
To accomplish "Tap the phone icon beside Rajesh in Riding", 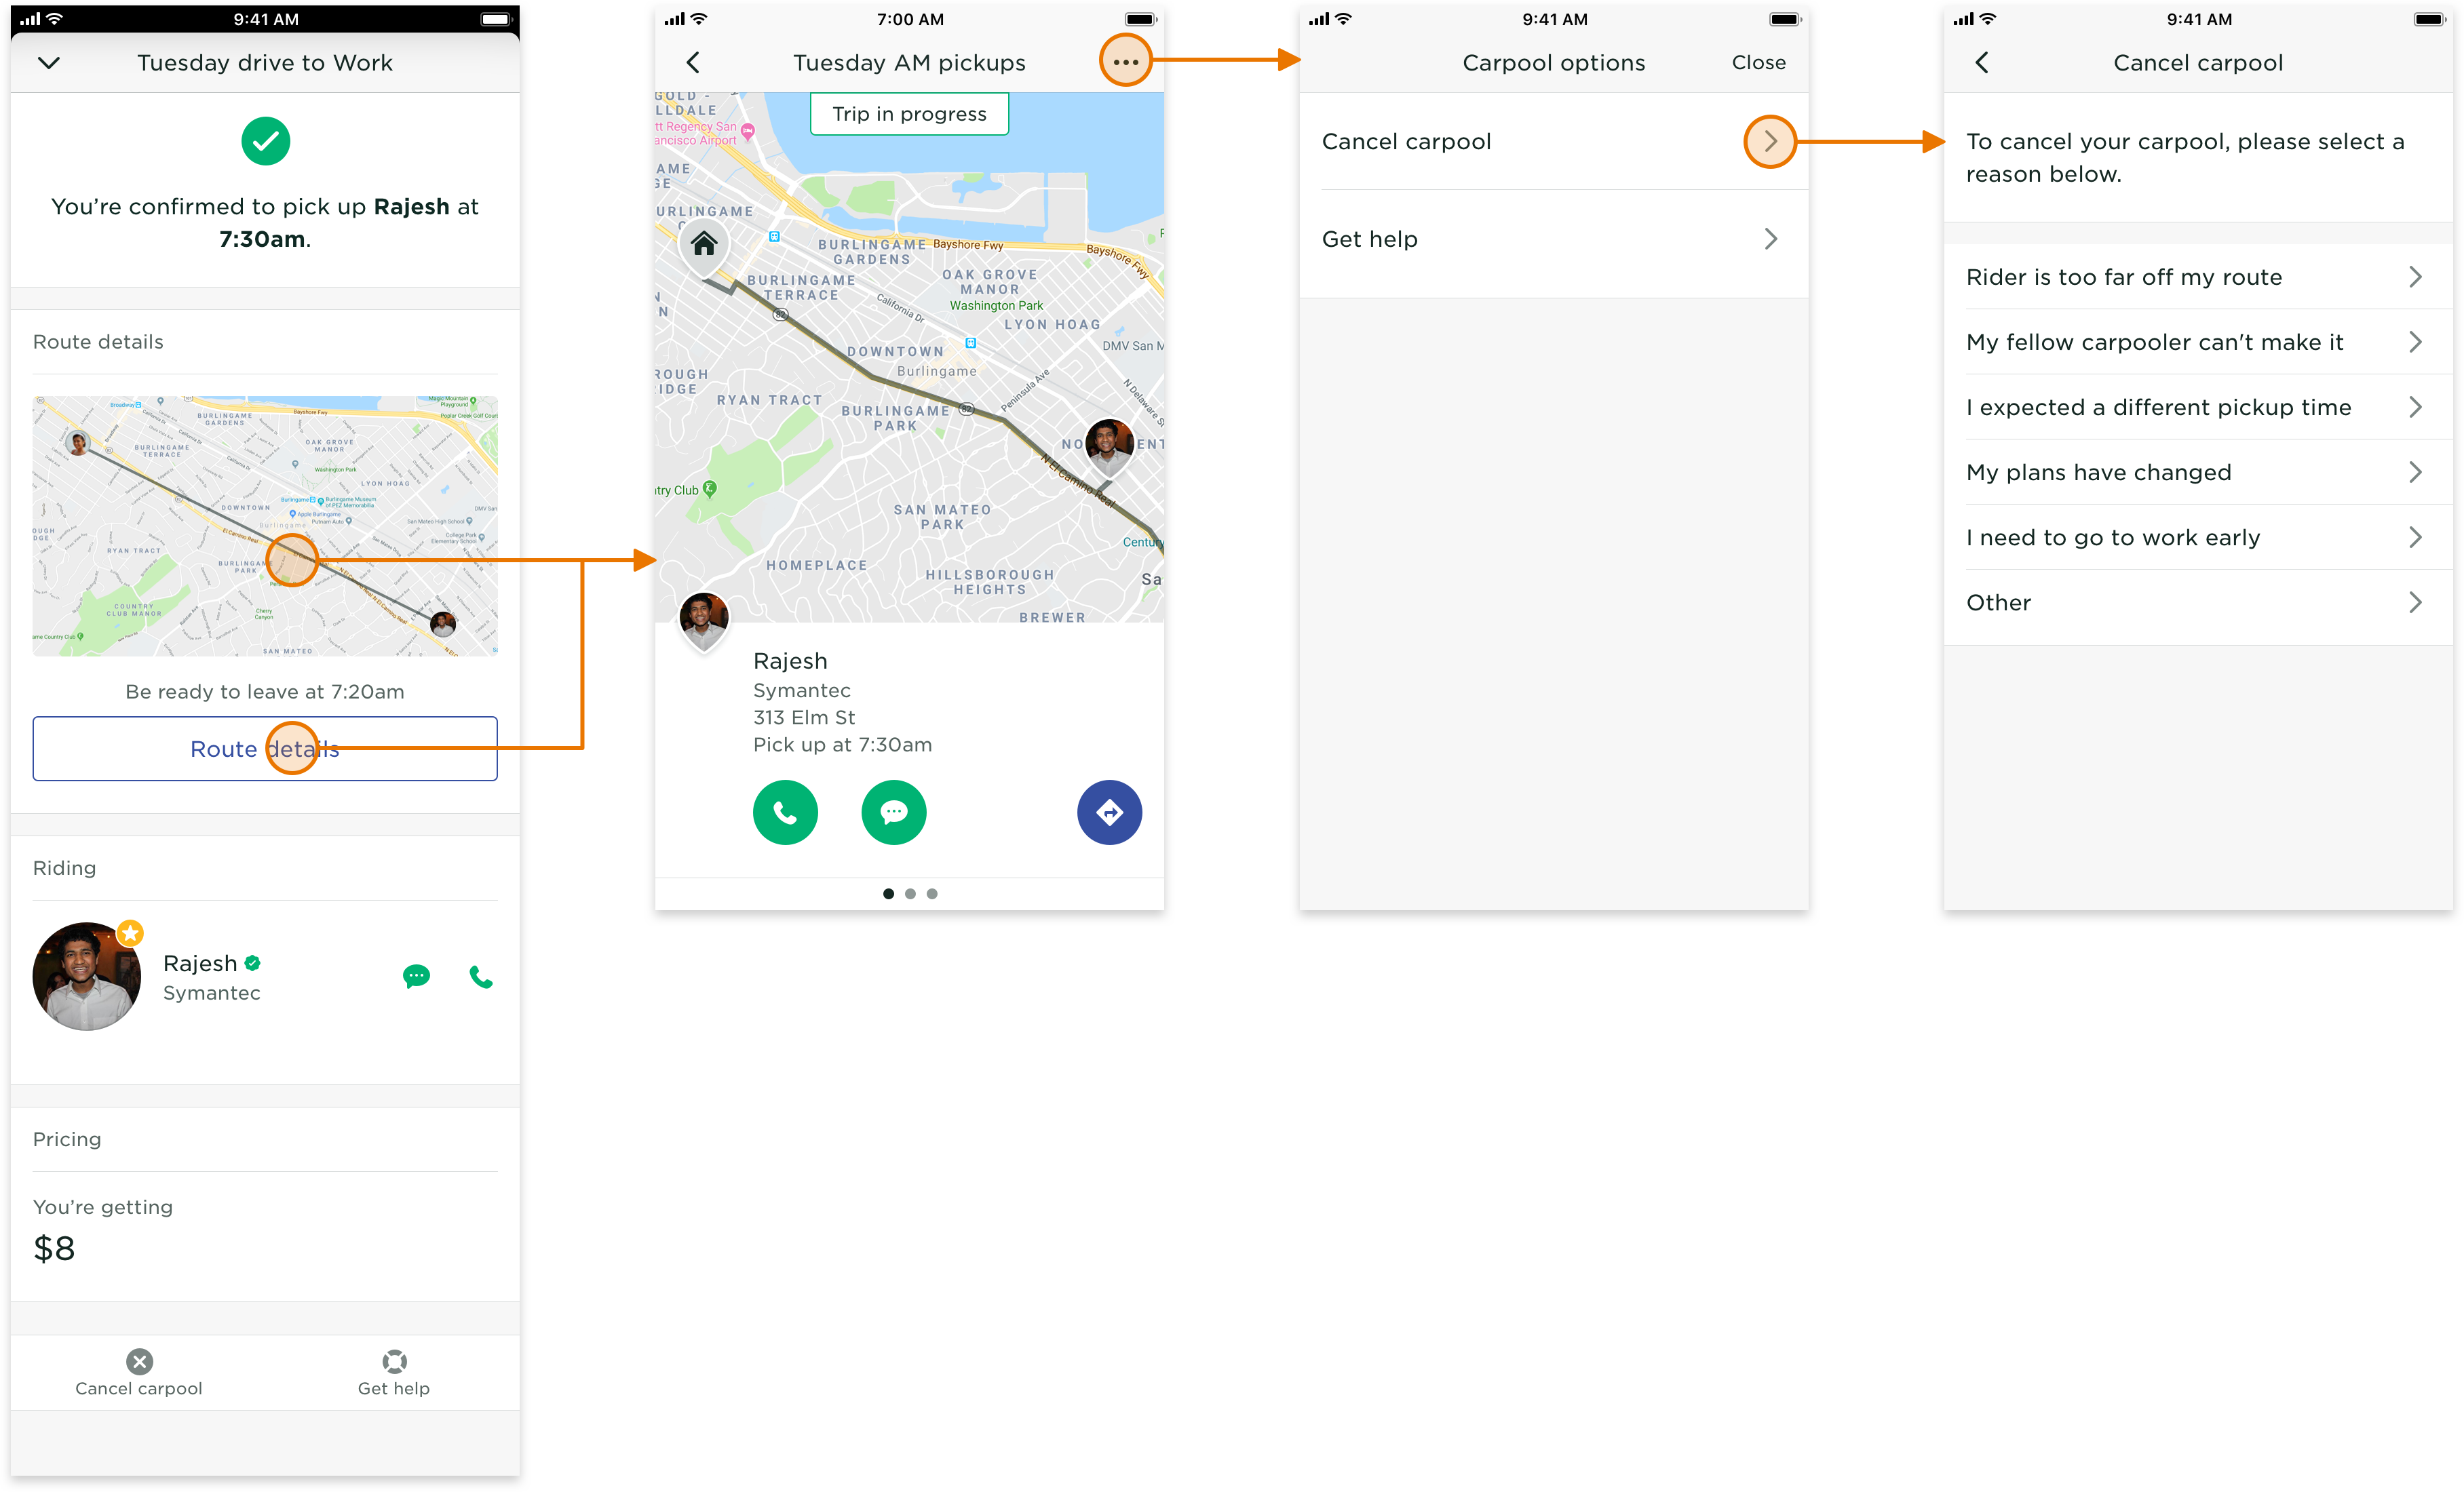I will pos(481,977).
